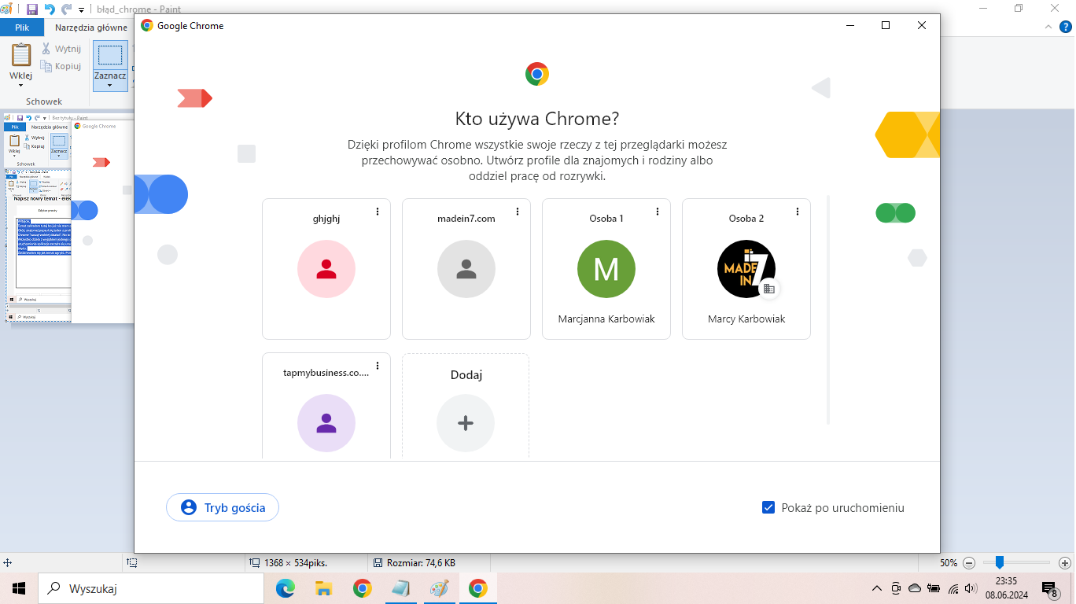Show hidden system tray icons

(x=877, y=588)
